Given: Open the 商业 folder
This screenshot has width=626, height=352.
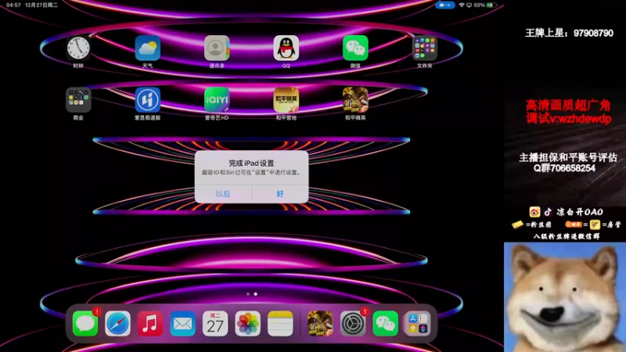Looking at the screenshot, I should click(78, 100).
